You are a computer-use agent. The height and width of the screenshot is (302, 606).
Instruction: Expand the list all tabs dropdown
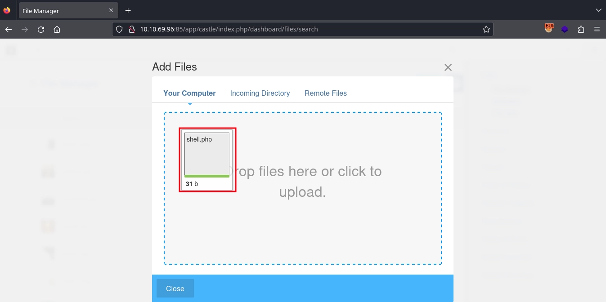[598, 10]
